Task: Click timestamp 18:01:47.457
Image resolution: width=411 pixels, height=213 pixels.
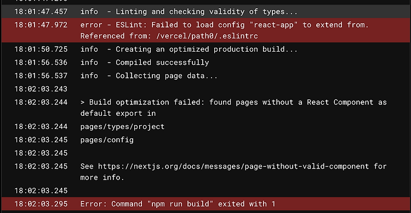Action: point(41,12)
